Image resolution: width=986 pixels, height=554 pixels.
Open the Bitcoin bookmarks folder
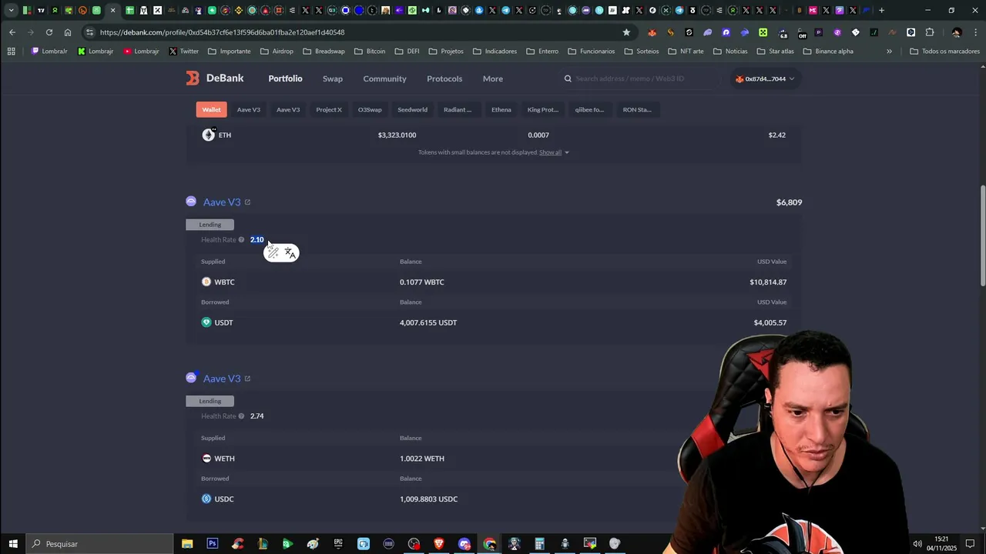click(x=370, y=52)
